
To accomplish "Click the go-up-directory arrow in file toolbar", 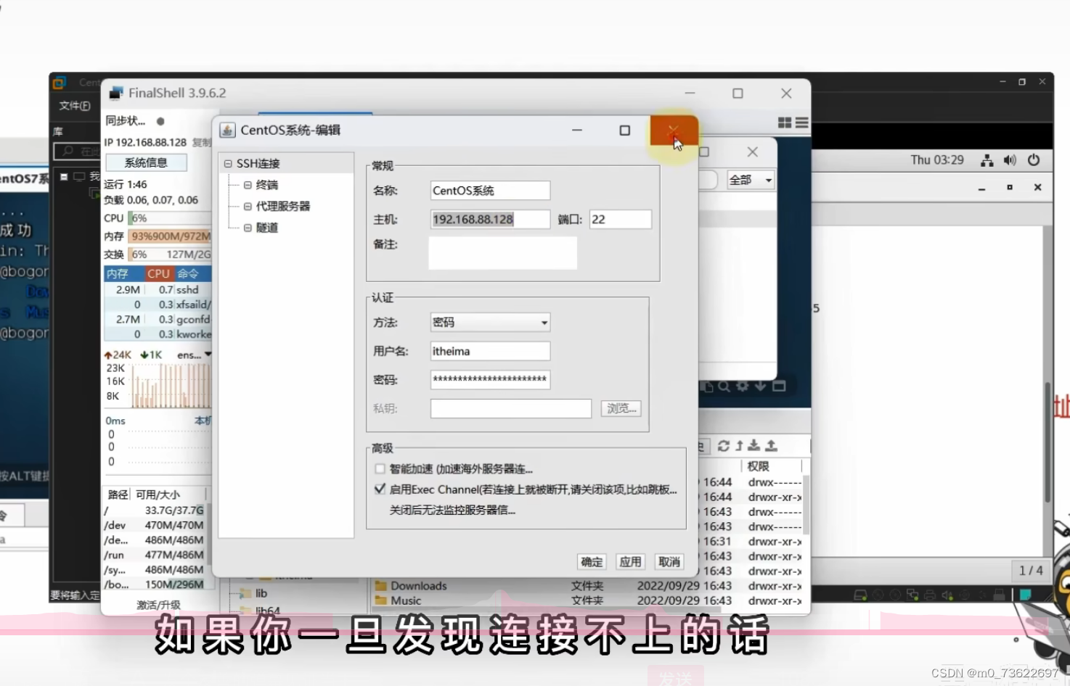I will pyautogui.click(x=739, y=446).
